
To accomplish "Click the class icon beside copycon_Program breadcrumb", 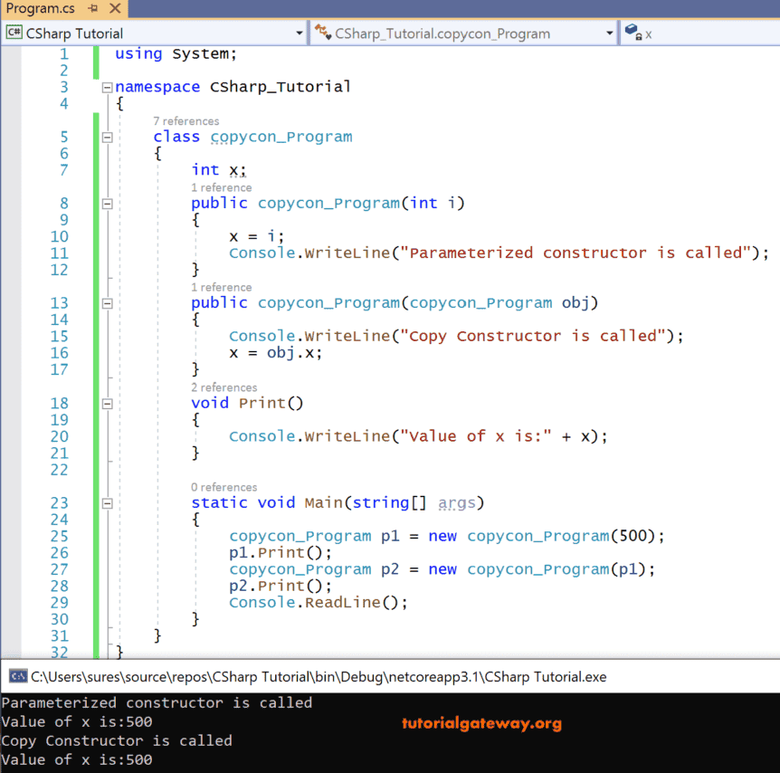I will pyautogui.click(x=323, y=32).
